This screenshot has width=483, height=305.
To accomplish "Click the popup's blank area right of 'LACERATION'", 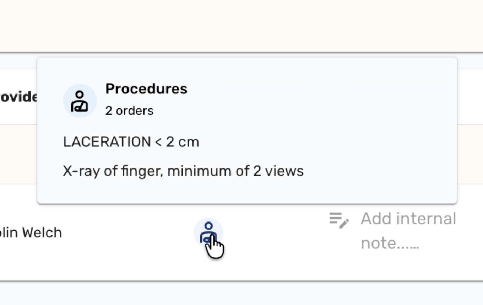I will click(x=320, y=142).
